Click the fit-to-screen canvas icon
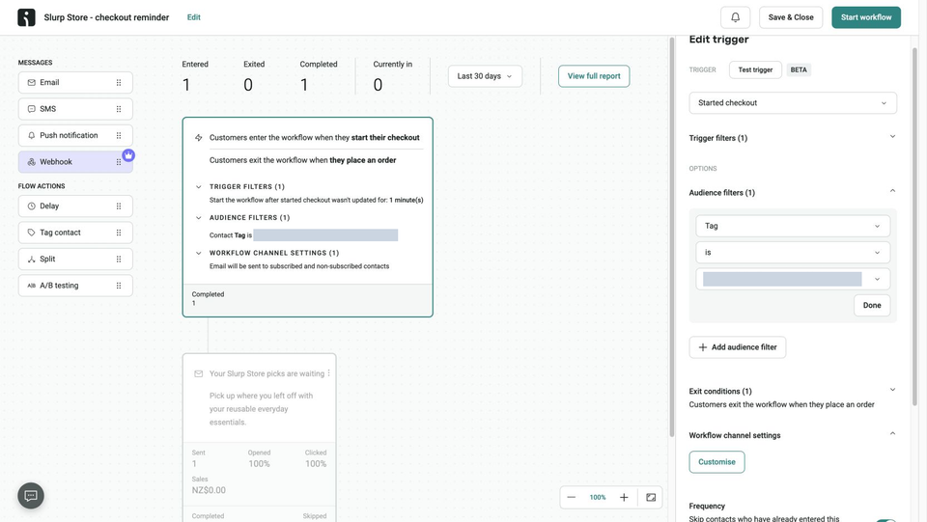Viewport: 927px width, 522px height. click(651, 497)
